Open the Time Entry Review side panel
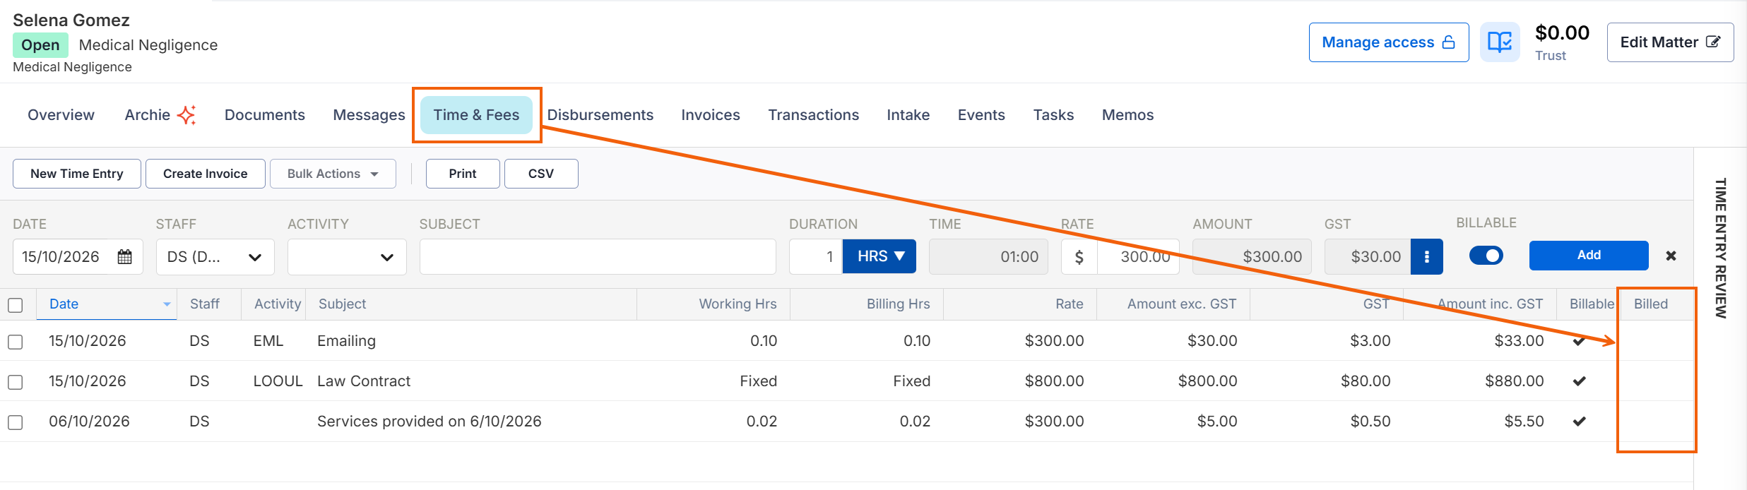The width and height of the screenshot is (1747, 490). click(1721, 248)
